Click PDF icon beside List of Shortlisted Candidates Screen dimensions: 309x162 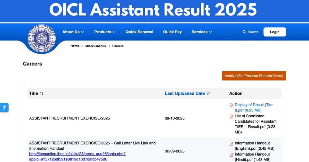click(231, 117)
